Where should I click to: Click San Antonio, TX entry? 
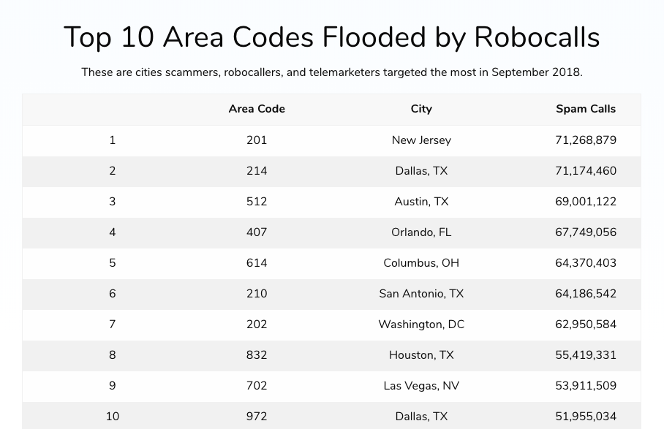pos(421,294)
